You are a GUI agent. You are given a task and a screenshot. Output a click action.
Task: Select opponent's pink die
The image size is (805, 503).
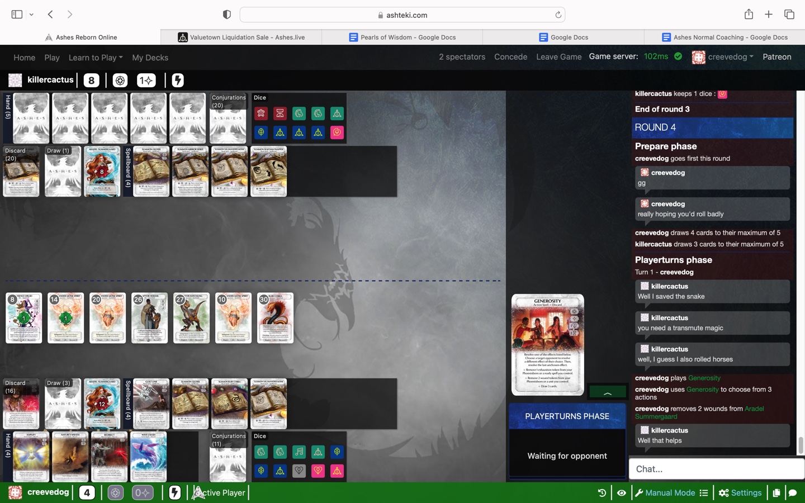point(337,132)
